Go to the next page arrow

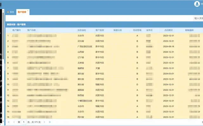pos(44,122)
